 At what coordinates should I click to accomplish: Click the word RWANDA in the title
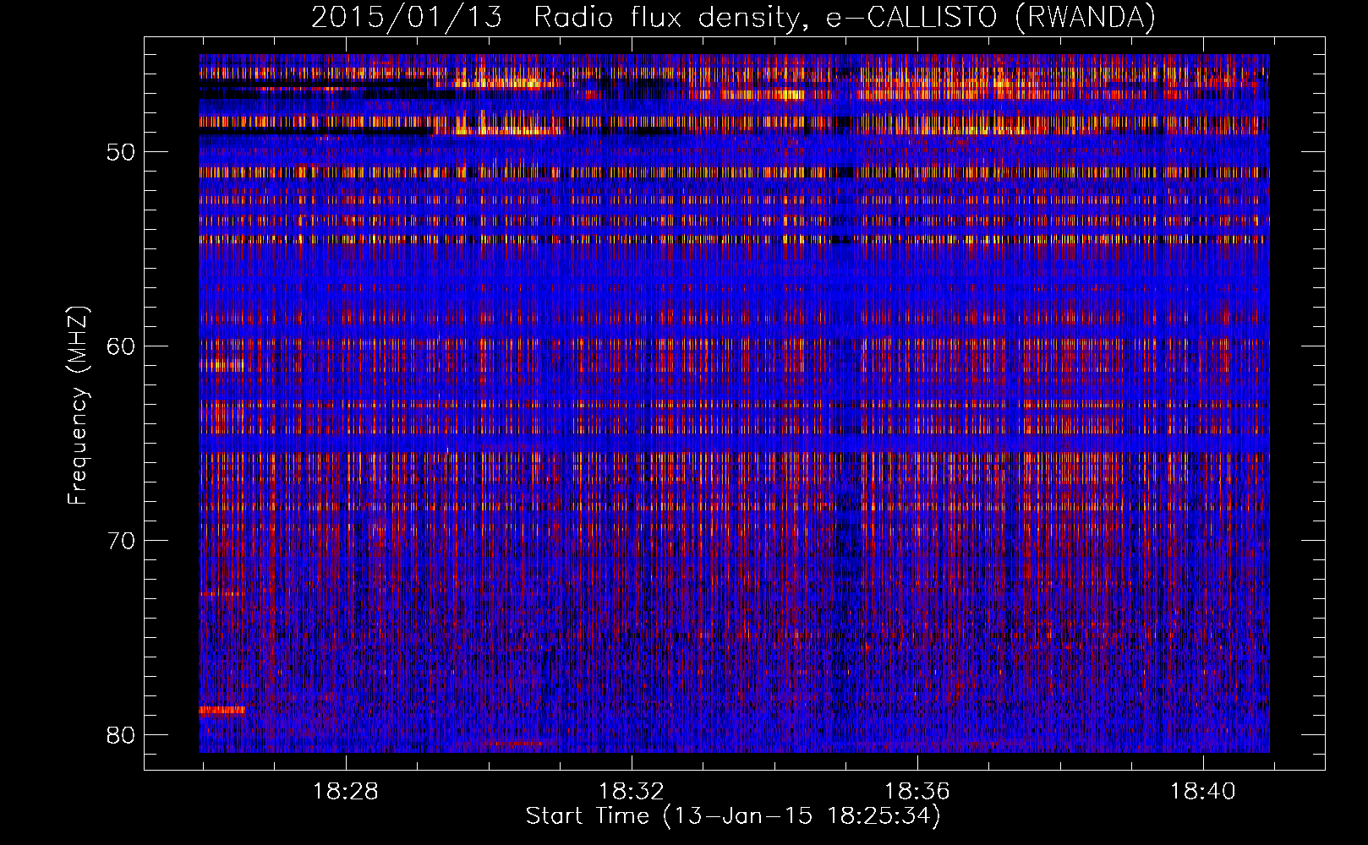(1084, 18)
